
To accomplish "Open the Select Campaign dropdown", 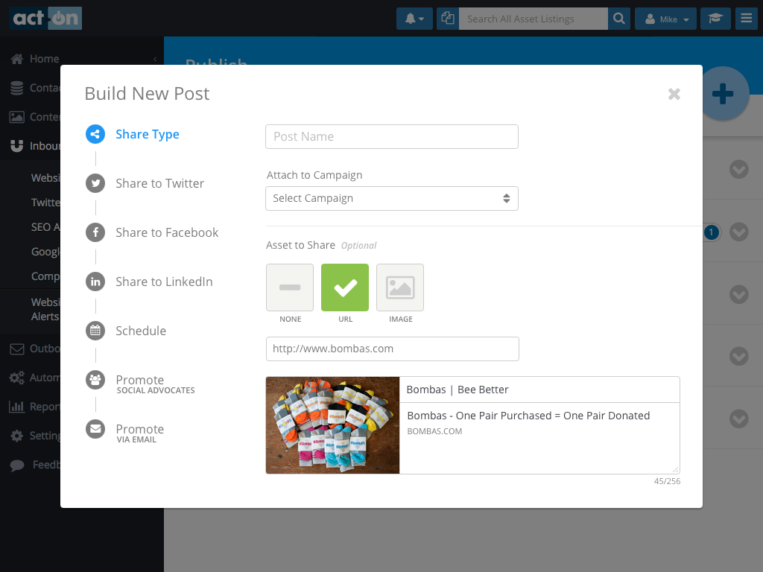I will click(392, 198).
